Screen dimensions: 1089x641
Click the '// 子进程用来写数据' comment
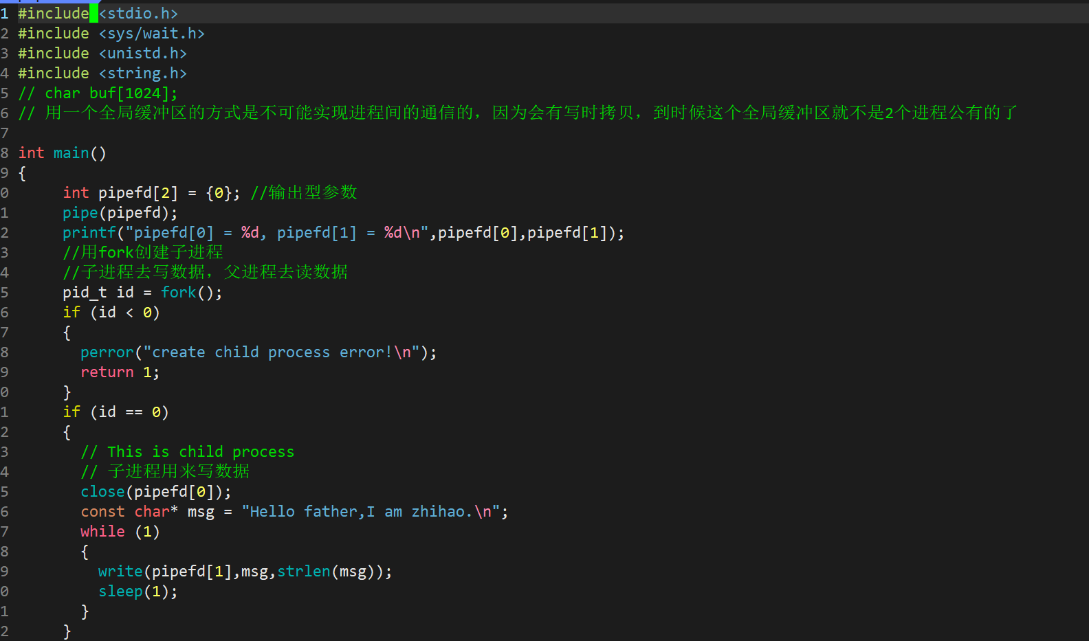[x=165, y=471]
